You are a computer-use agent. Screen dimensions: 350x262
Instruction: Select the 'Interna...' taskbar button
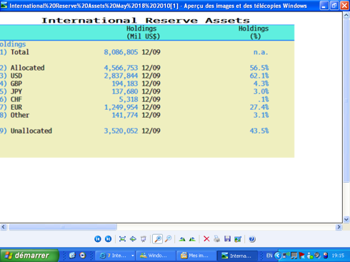(x=237, y=256)
